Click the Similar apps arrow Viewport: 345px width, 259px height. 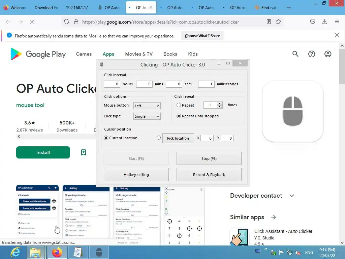pos(274,218)
